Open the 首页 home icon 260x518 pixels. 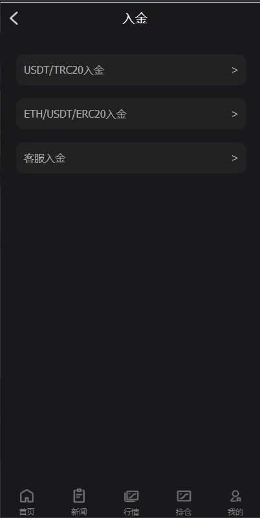27,496
